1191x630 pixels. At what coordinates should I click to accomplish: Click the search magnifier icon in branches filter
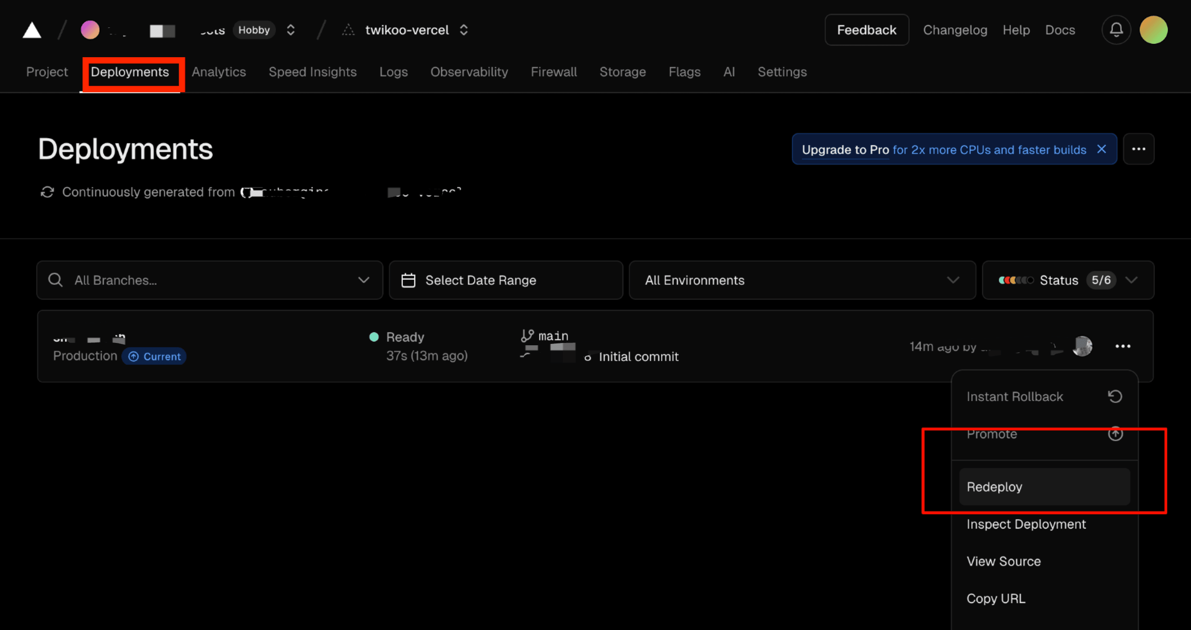(x=55, y=280)
